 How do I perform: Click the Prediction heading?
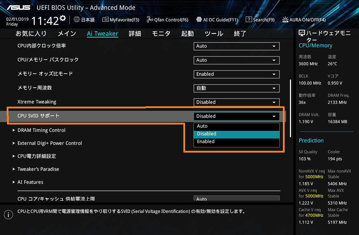click(311, 140)
